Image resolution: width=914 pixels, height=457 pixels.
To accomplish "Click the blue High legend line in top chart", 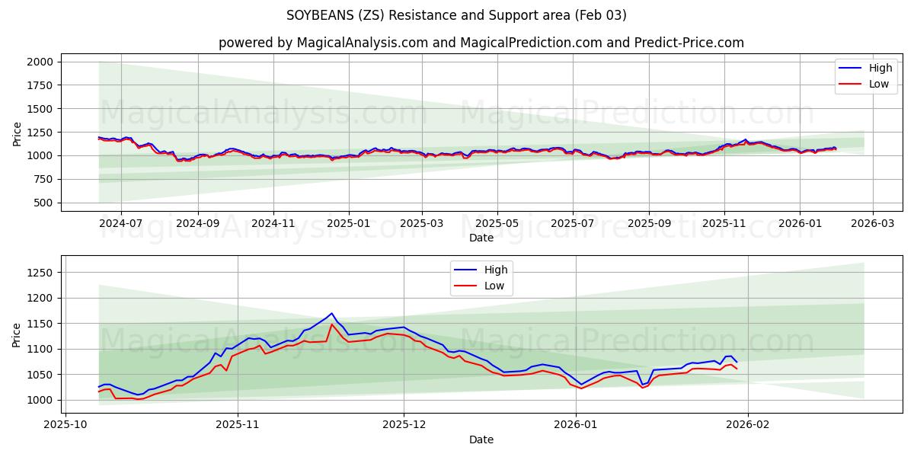I will 851,69.
